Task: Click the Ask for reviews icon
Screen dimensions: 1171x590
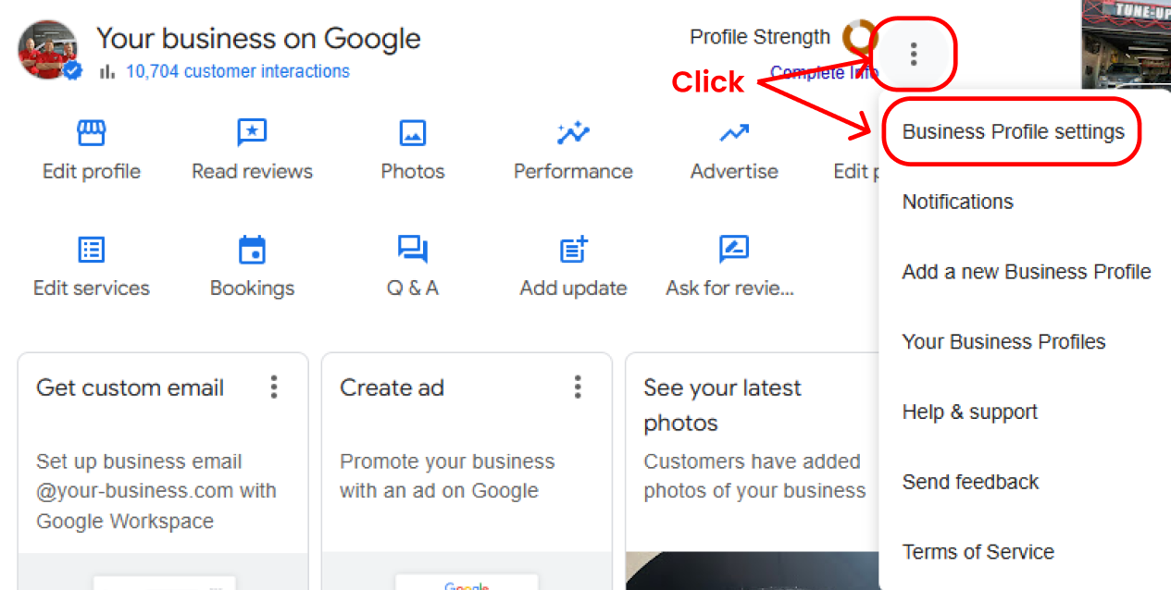Action: click(733, 250)
